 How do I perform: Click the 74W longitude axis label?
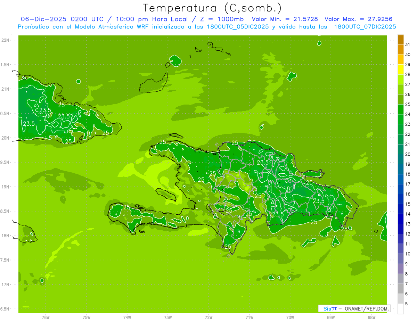(127, 317)
